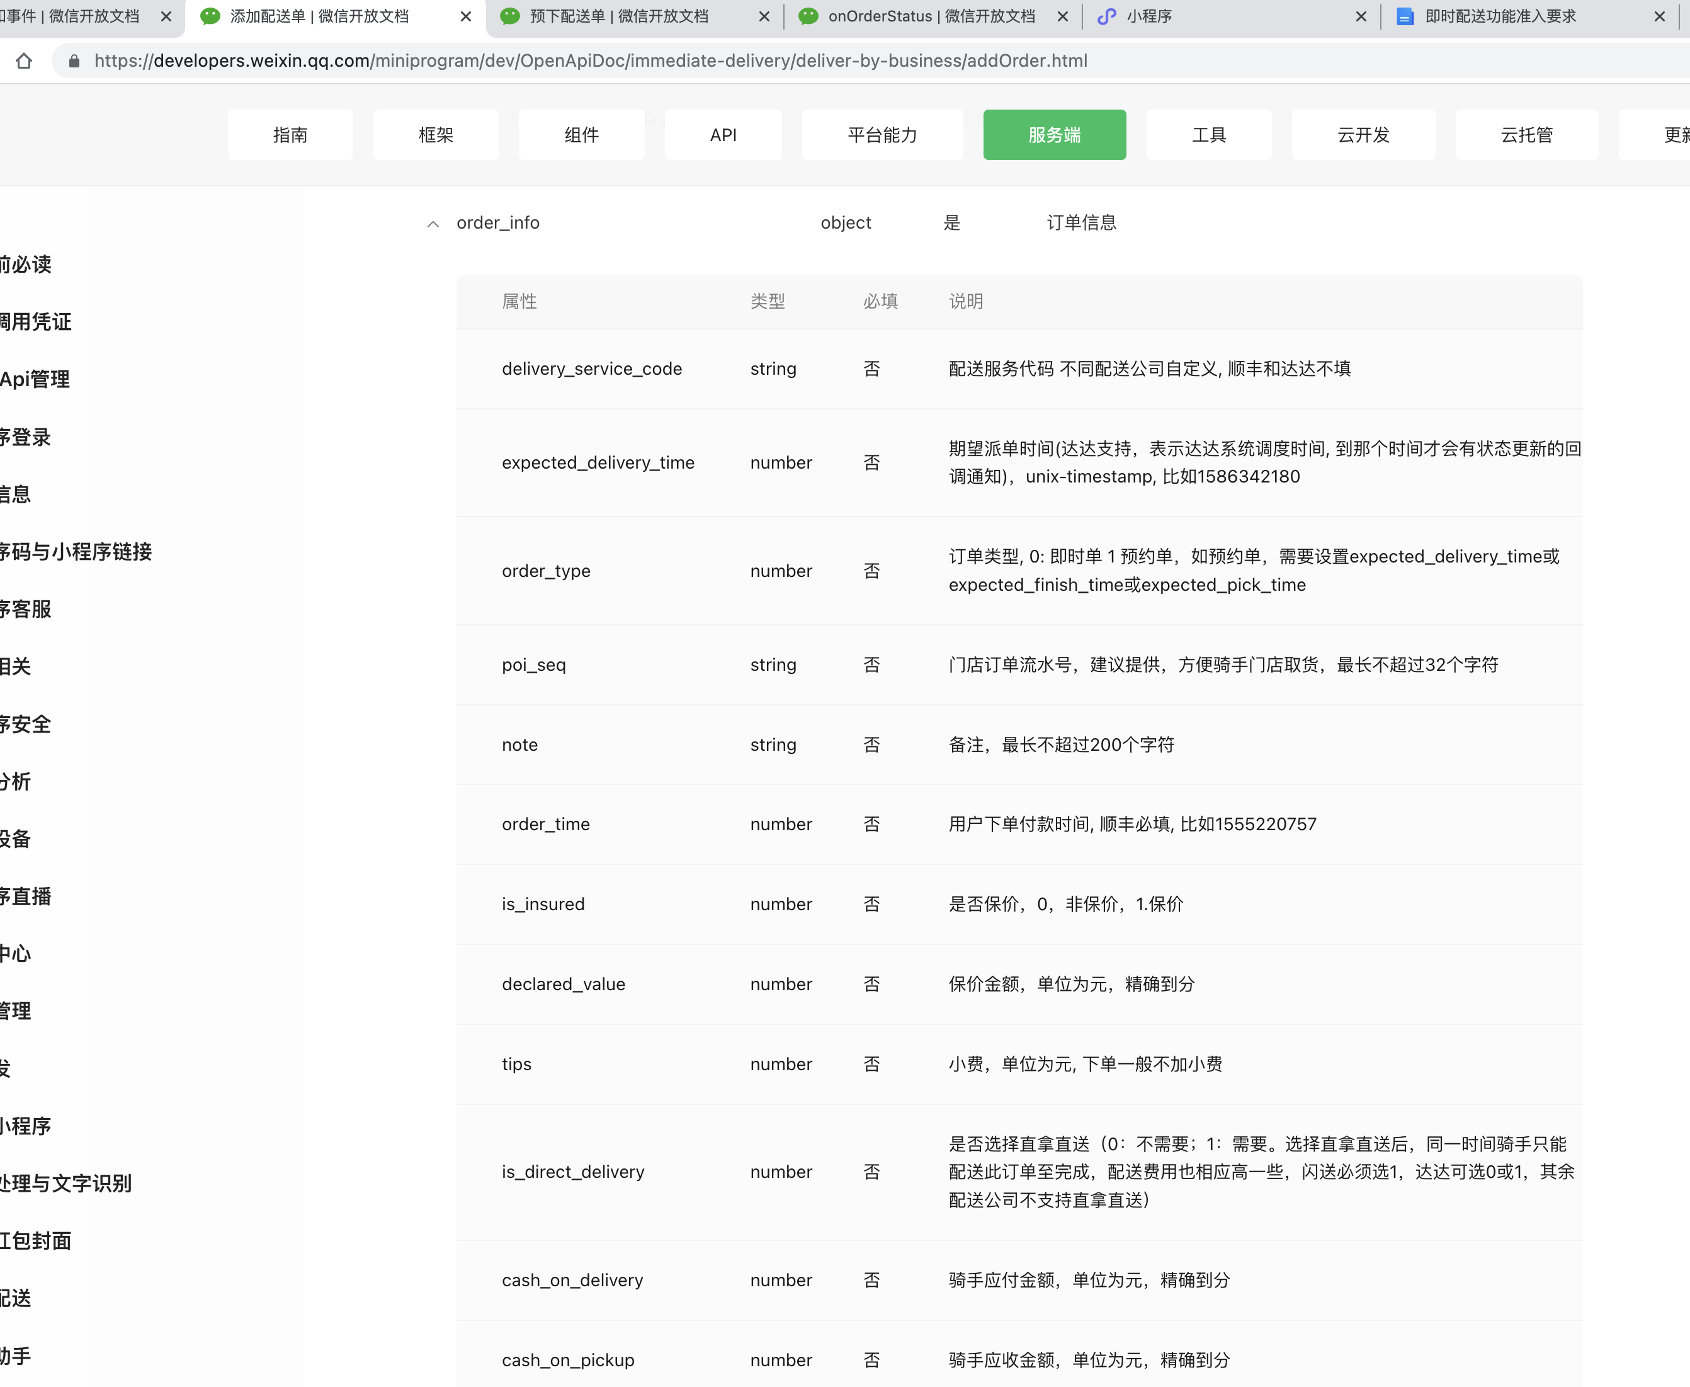Collapse the order_info row chevron
This screenshot has height=1387, width=1690.
tap(433, 224)
